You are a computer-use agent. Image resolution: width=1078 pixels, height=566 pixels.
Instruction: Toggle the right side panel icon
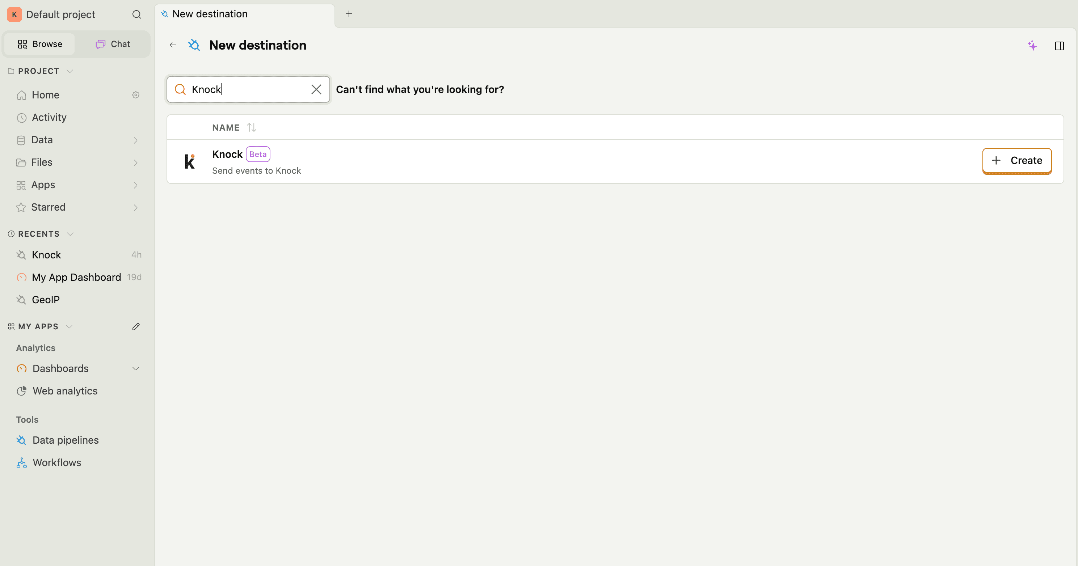(x=1059, y=46)
